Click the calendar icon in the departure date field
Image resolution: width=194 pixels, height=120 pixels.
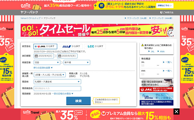pos(36,56)
